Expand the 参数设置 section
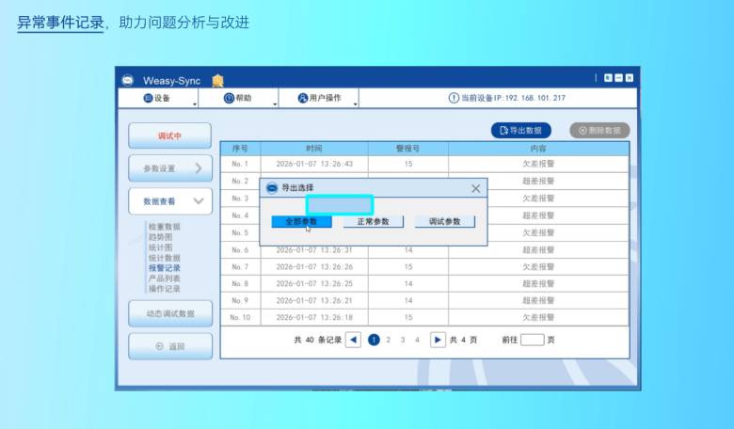Image resolution: width=734 pixels, height=429 pixels. 169,168
